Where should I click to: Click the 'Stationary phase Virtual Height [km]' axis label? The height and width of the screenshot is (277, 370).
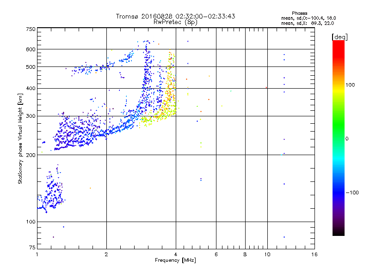(20, 139)
